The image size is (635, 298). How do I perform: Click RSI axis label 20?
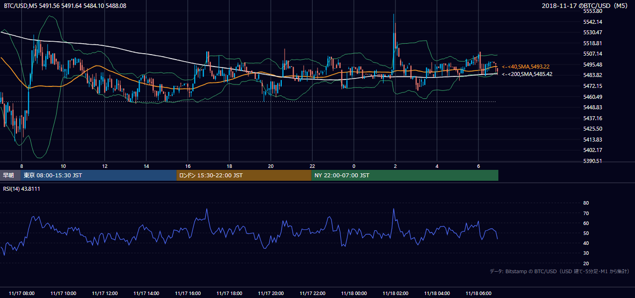pyautogui.click(x=586, y=263)
